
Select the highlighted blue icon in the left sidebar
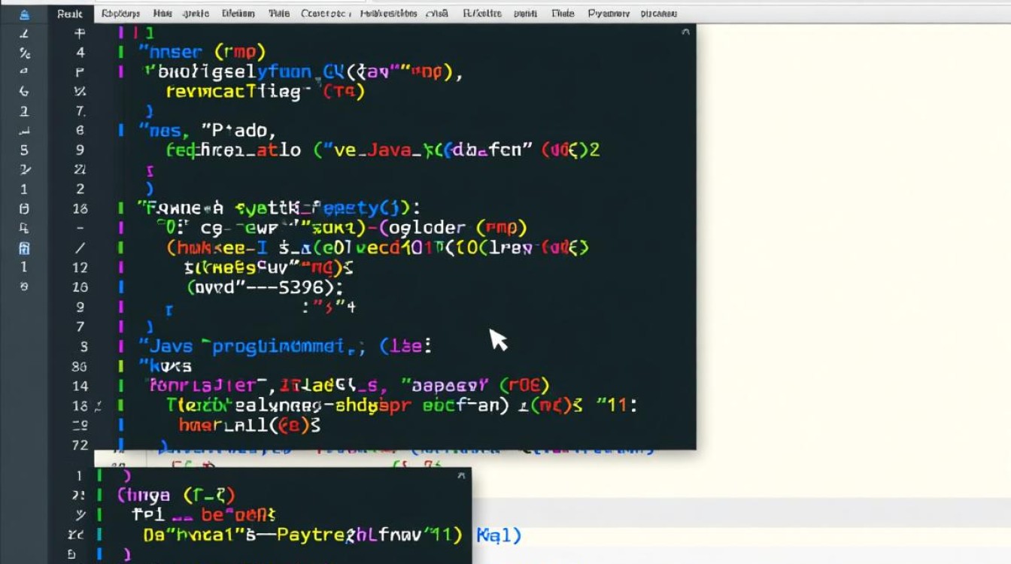(23, 248)
